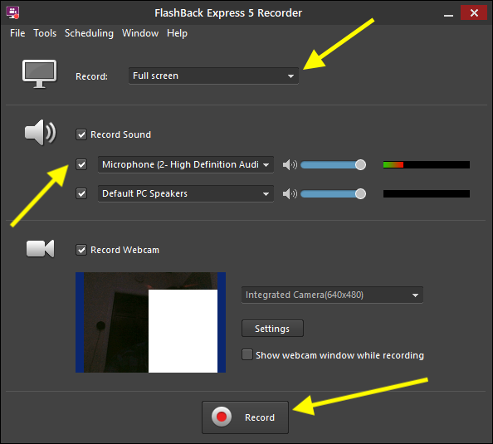Image resolution: width=493 pixels, height=444 pixels.
Task: Open the Full screen record mode dropdown
Action: [x=213, y=76]
